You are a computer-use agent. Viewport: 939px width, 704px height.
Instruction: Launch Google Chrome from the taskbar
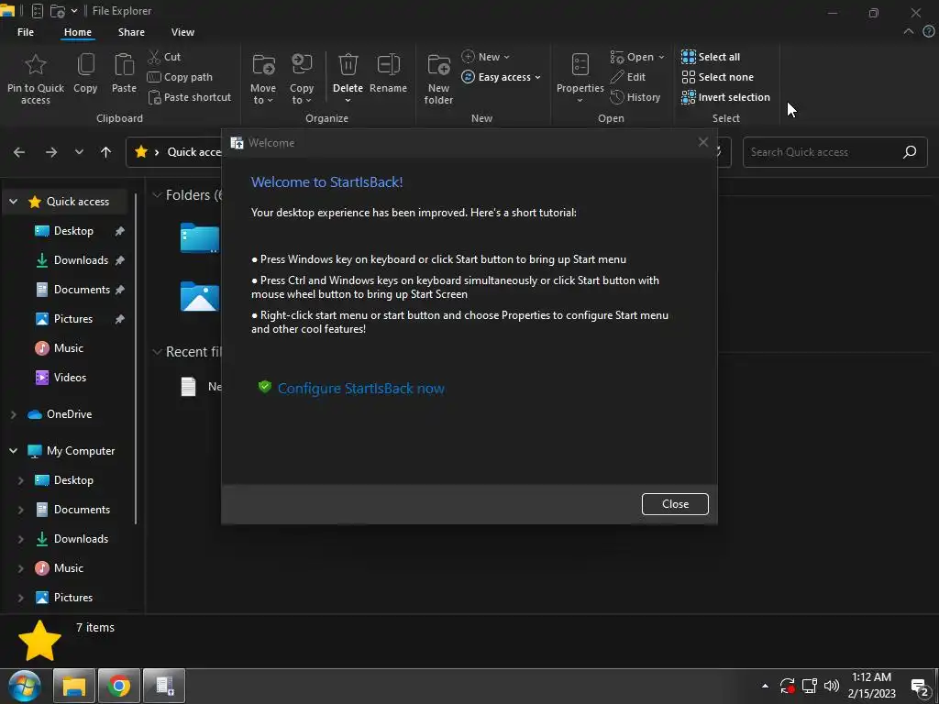[118, 686]
